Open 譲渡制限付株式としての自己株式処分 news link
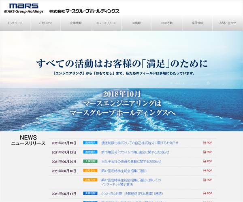Screen dimensions: 243x202 tap(140, 143)
